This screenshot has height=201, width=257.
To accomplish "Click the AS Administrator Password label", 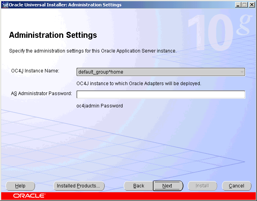I will (41, 94).
